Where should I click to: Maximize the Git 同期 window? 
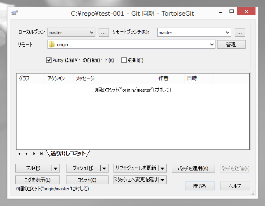click(x=232, y=12)
